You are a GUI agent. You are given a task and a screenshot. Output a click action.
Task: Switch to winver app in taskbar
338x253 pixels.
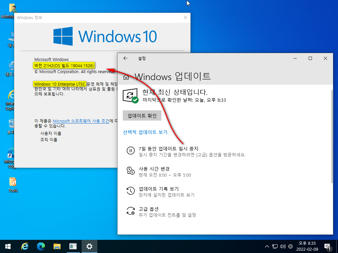point(73,246)
